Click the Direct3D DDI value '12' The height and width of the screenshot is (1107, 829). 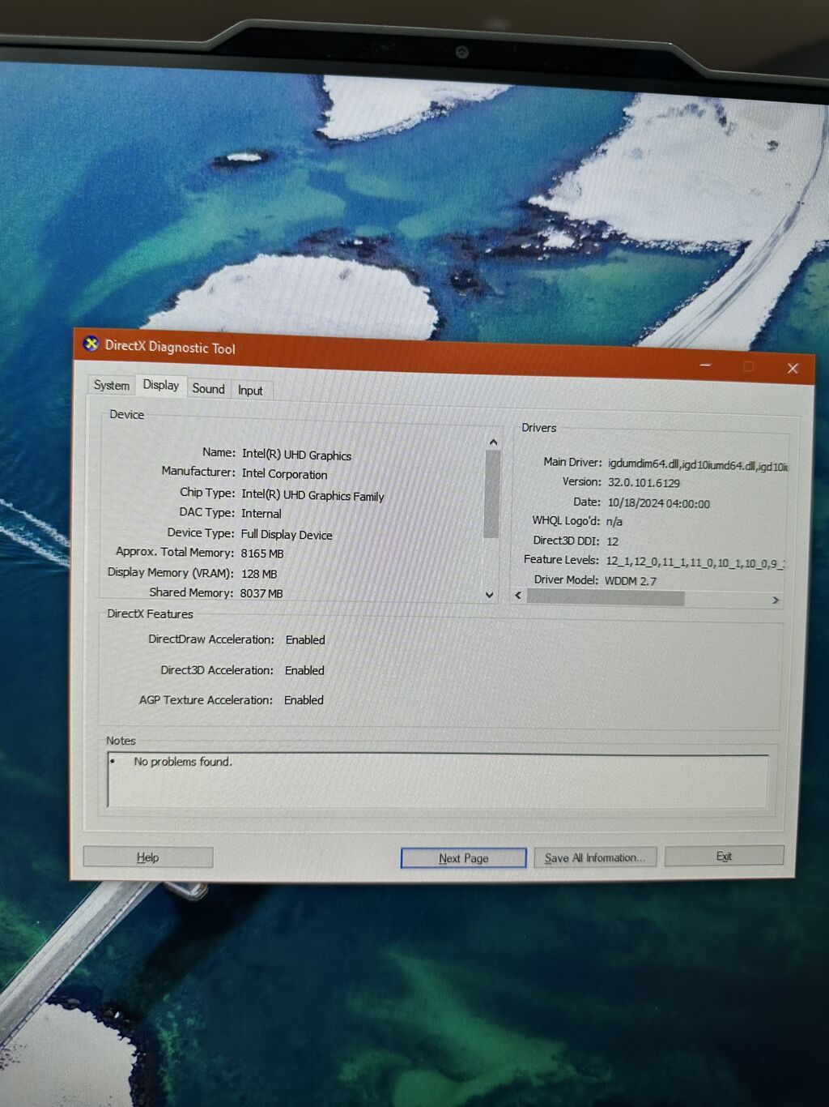(612, 541)
